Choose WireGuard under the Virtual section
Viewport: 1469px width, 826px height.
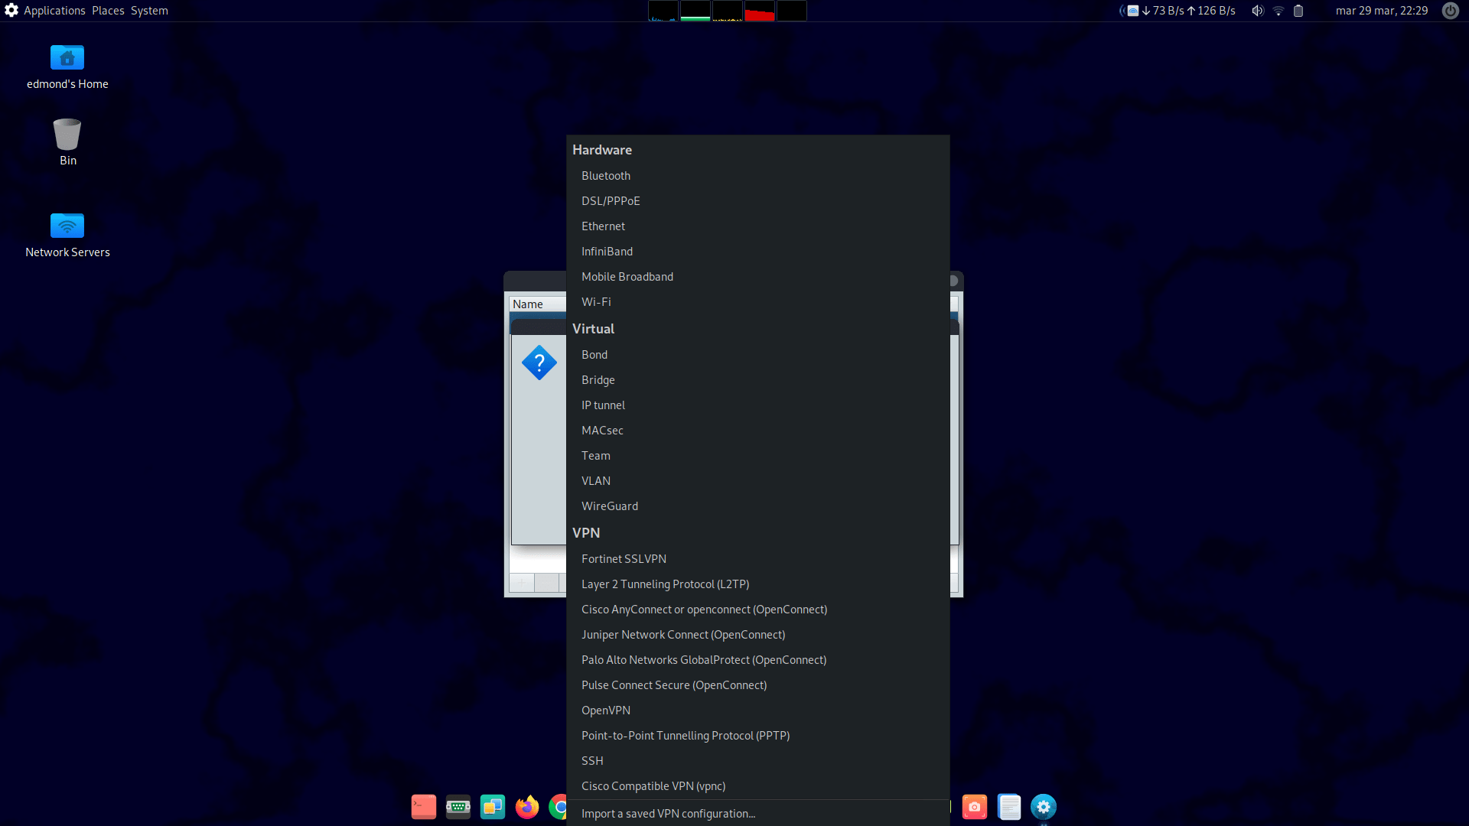pyautogui.click(x=610, y=506)
